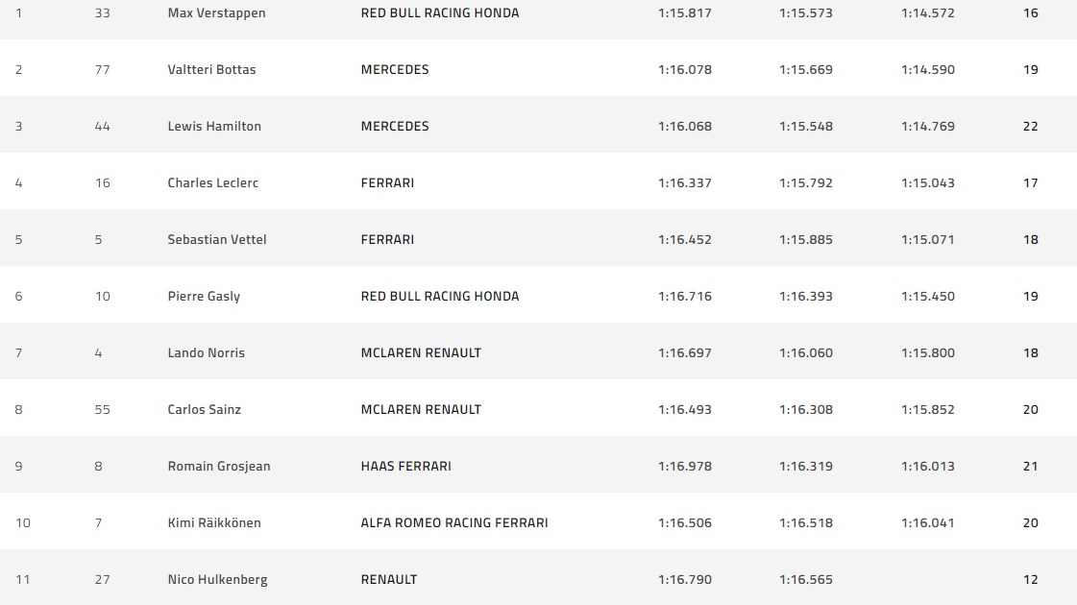Click Renault team name in row 11
Screen dimensions: 1077x605
(x=388, y=580)
